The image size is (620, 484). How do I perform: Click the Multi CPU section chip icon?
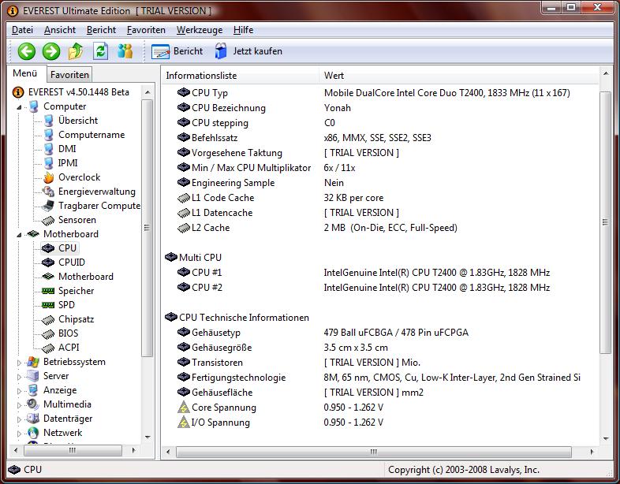(171, 257)
